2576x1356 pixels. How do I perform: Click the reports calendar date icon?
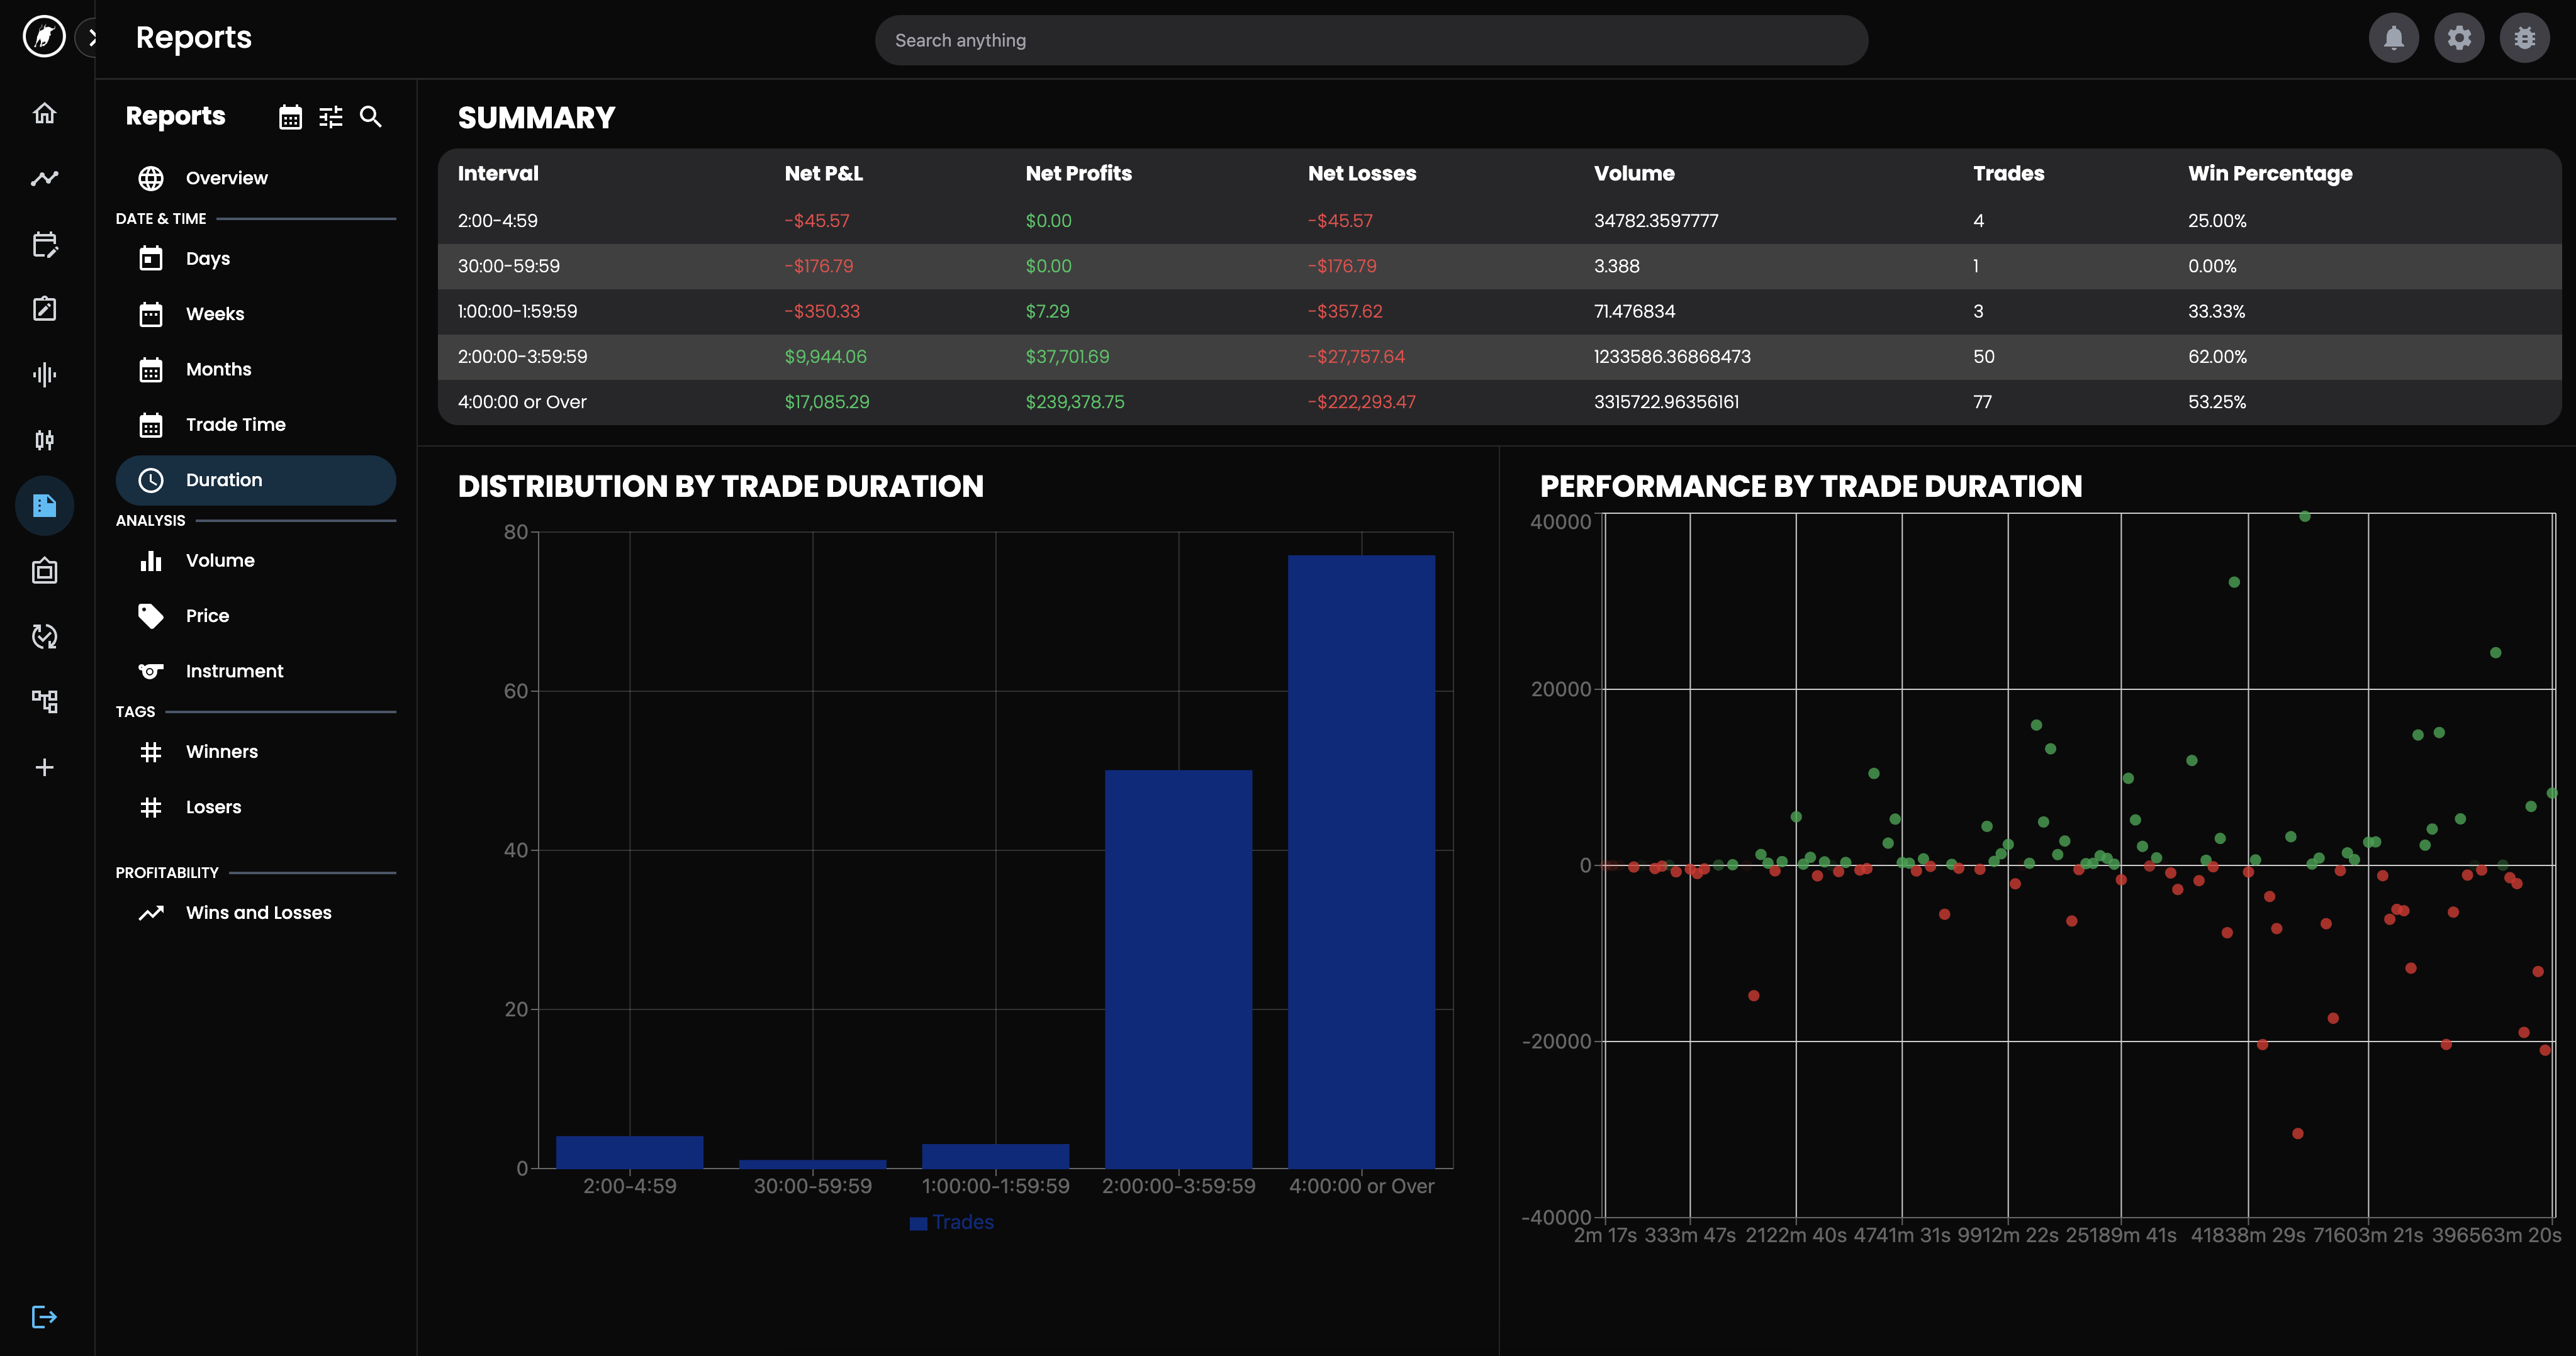(x=290, y=117)
